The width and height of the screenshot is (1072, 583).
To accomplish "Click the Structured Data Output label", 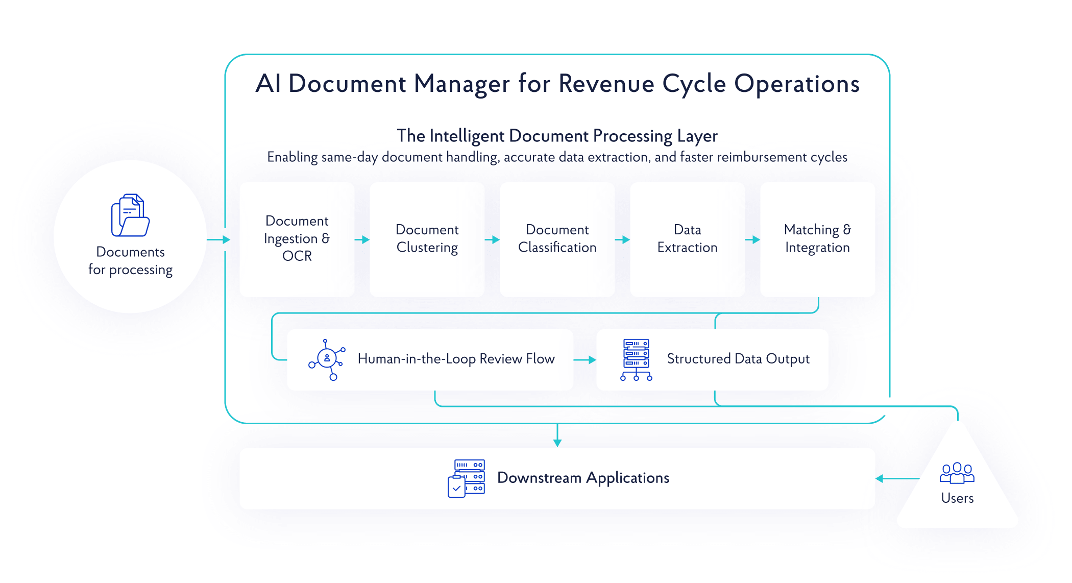I will coord(738,359).
